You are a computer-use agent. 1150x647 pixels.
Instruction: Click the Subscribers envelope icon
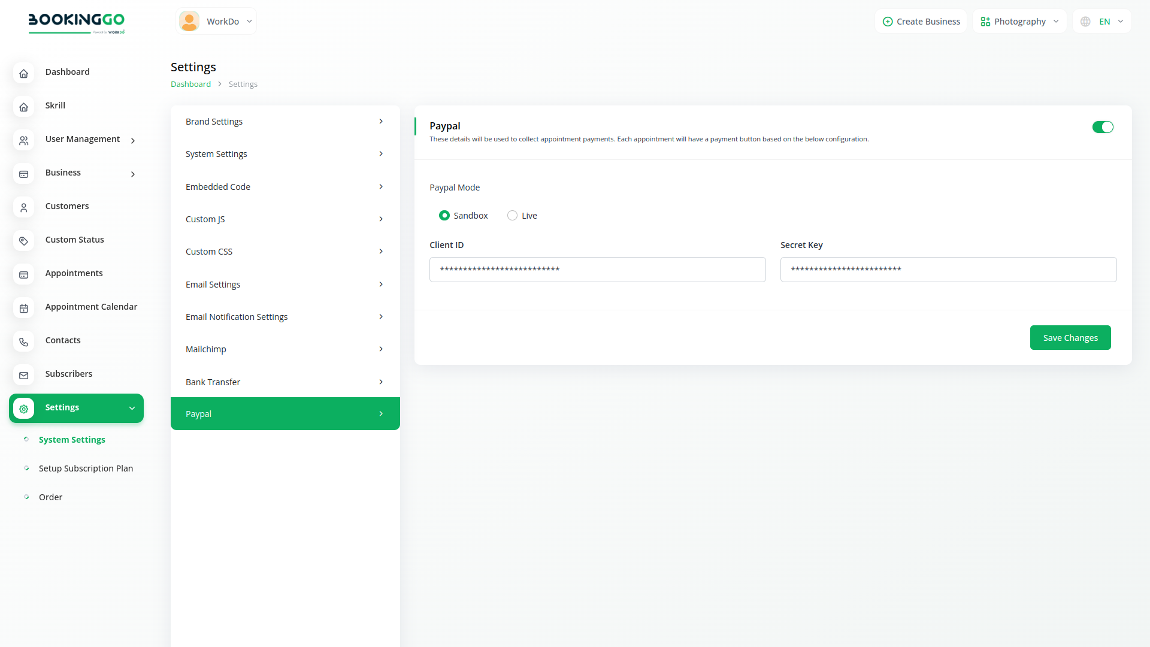(23, 376)
